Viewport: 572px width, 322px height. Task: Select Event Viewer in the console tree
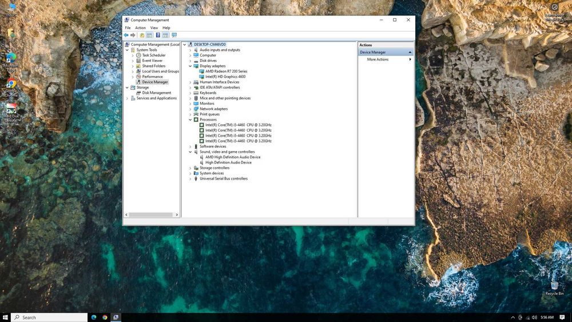tap(152, 61)
